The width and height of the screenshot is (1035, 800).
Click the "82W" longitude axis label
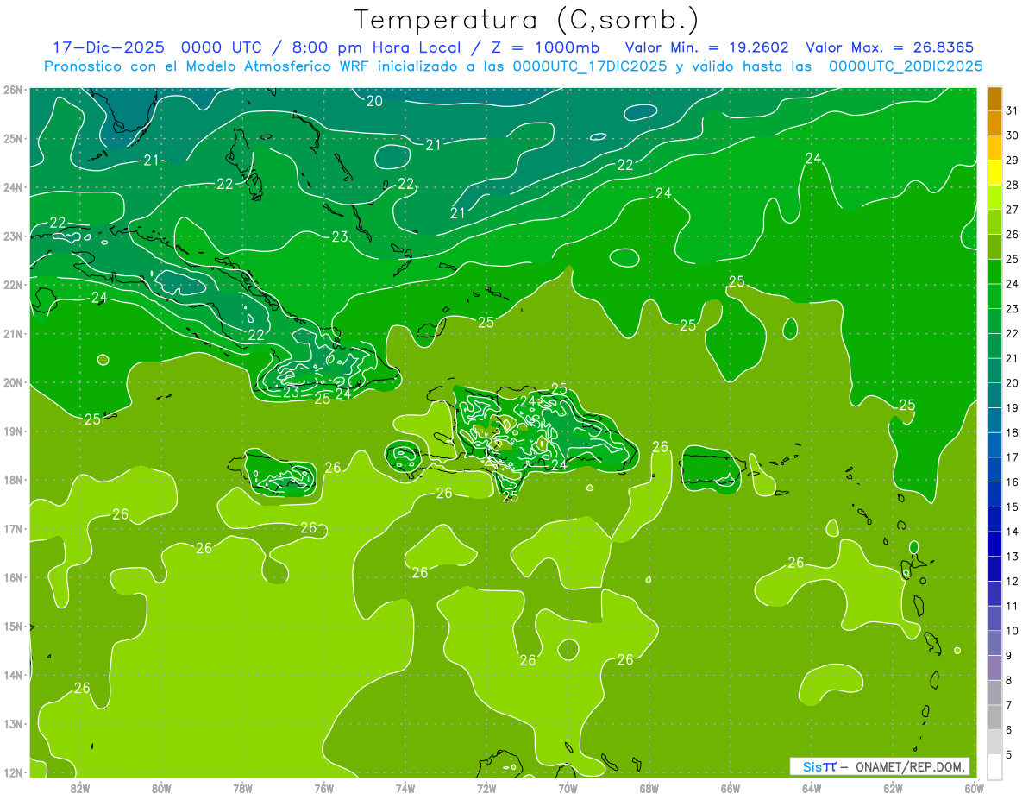pos(80,787)
